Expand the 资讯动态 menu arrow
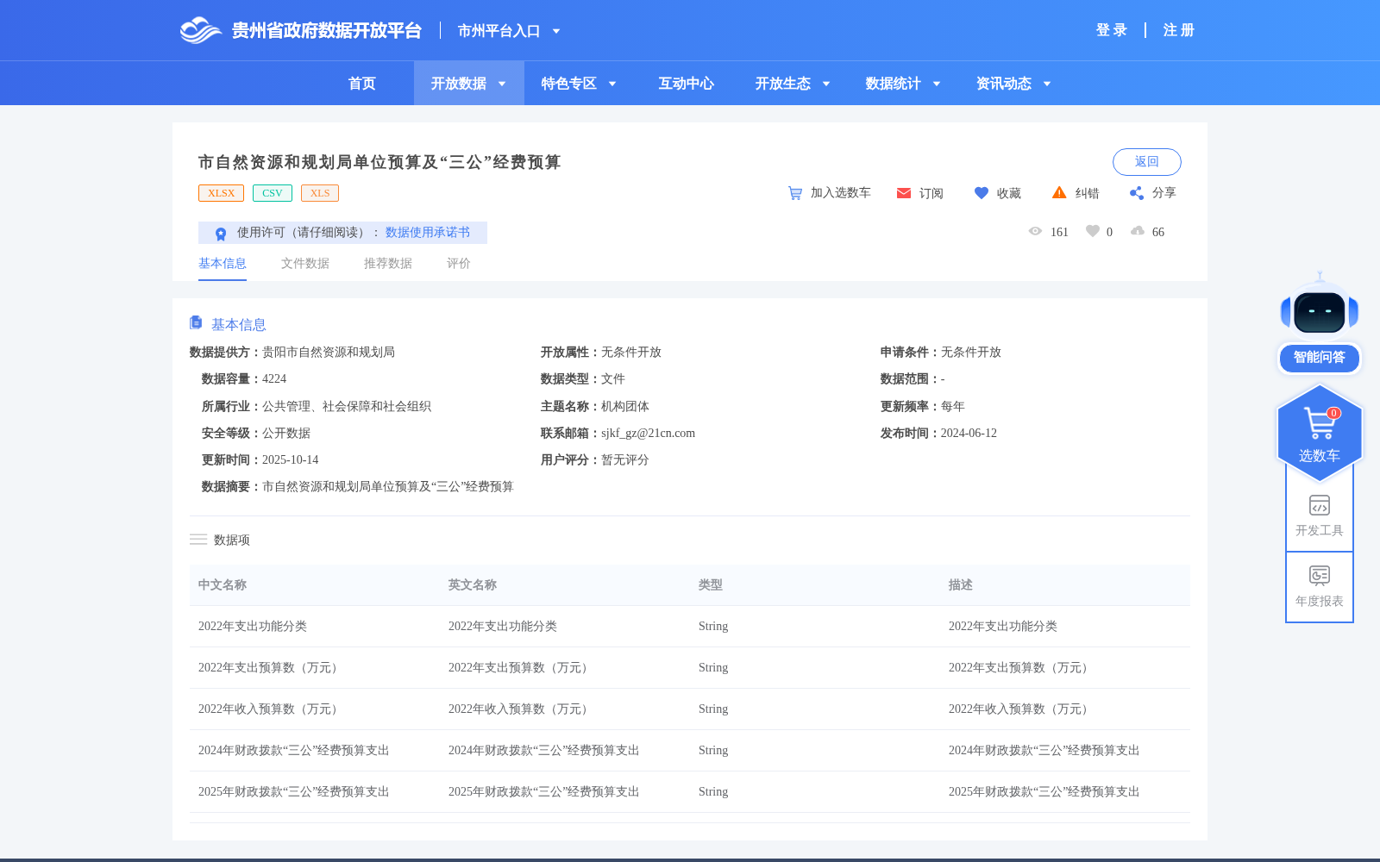1380x862 pixels. click(1047, 84)
